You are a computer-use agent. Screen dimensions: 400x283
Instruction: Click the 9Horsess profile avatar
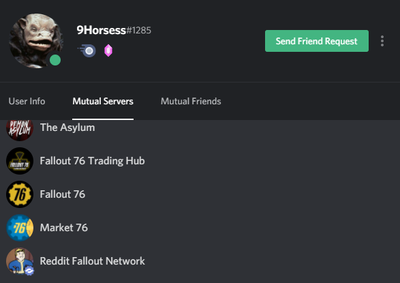36,41
